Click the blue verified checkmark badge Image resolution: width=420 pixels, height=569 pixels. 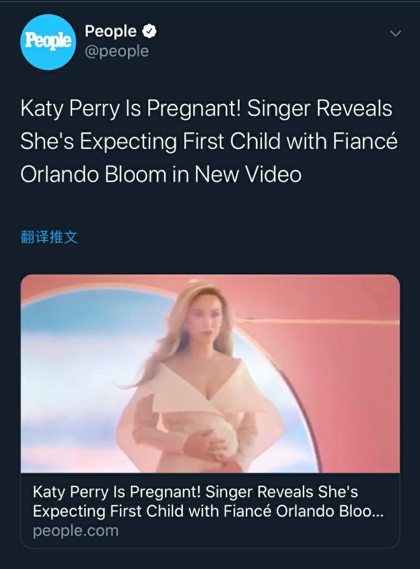point(150,31)
